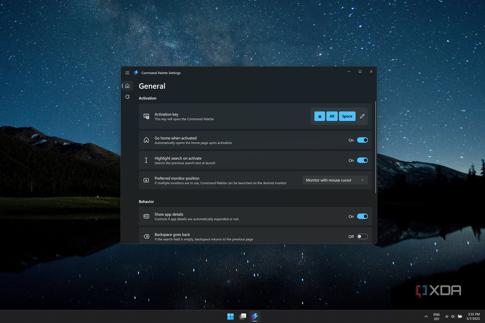
Task: Open Monitor with mouse cursor dropdown
Action: pos(335,180)
